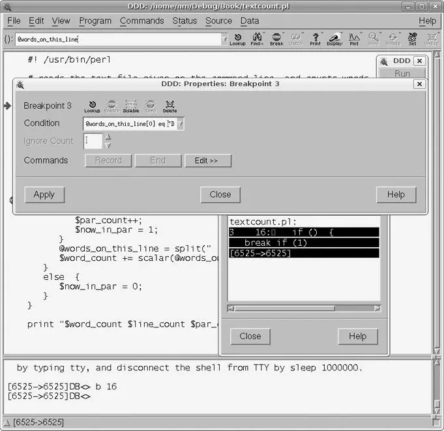Open the argument field history dropdown

click(221, 40)
